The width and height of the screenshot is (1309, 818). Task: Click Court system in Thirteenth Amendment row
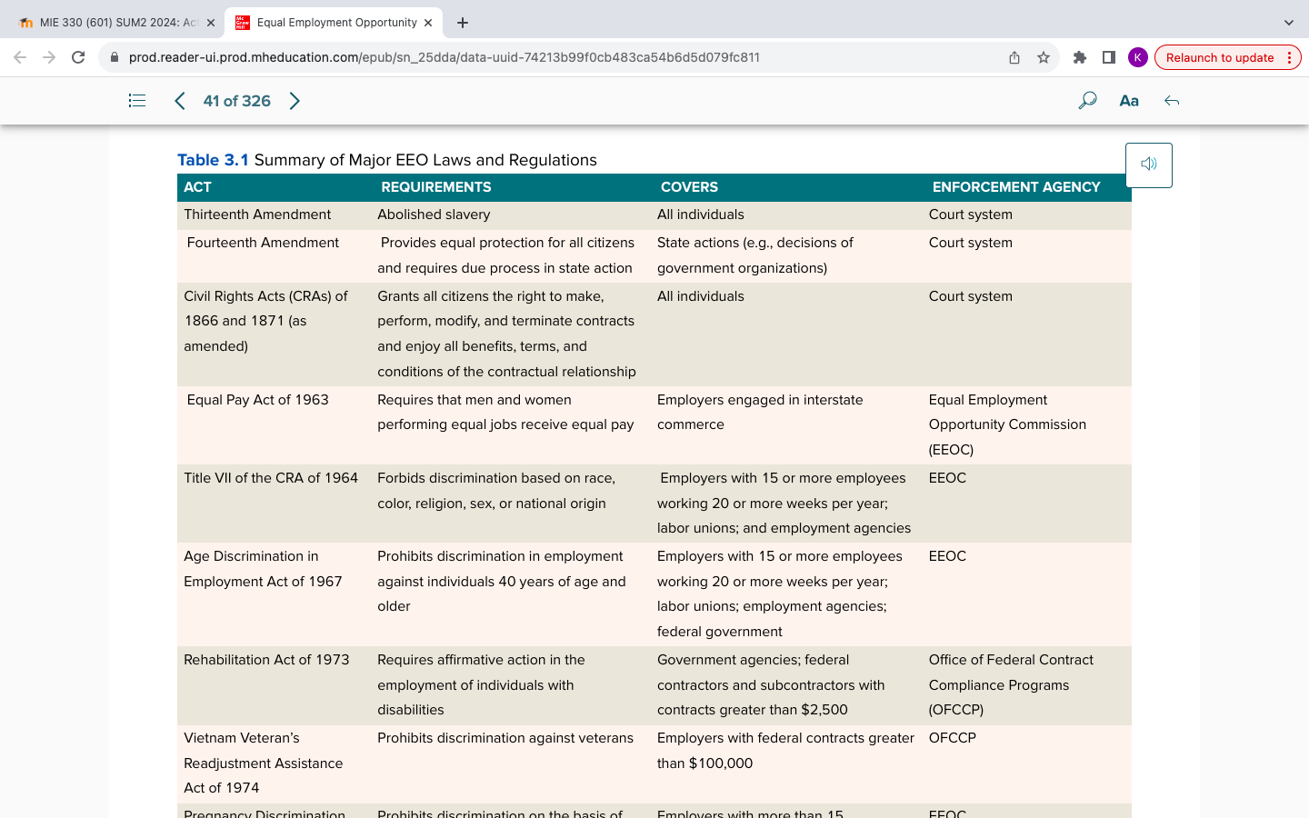[x=971, y=214]
